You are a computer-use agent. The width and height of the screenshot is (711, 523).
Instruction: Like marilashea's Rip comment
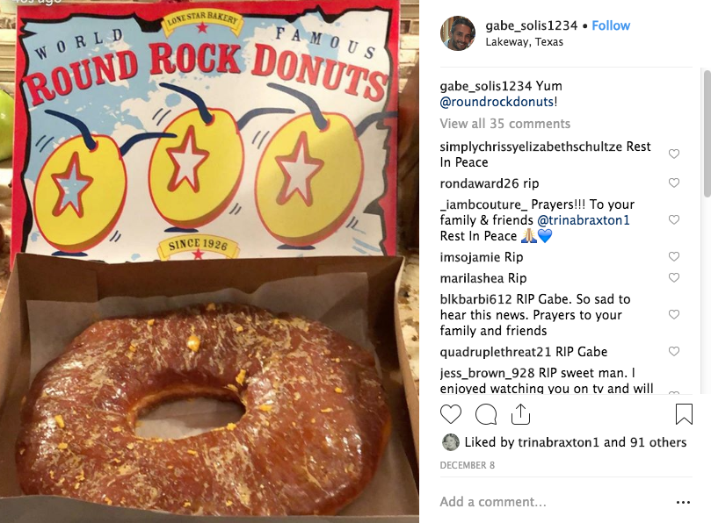point(674,277)
